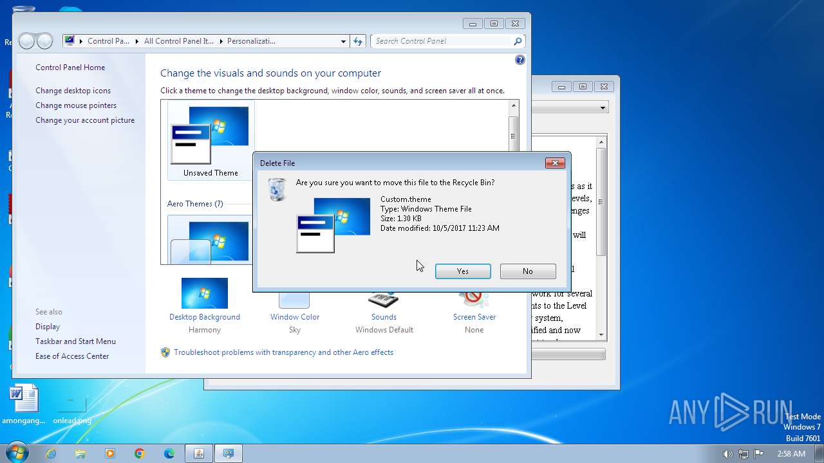This screenshot has height=463, width=824.
Task: Open Change mouse pointers link
Action: [76, 105]
